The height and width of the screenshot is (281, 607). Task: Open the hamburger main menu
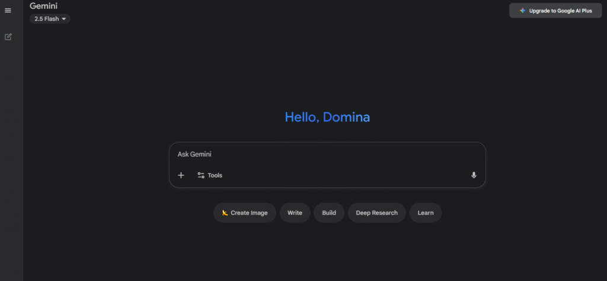coord(8,11)
